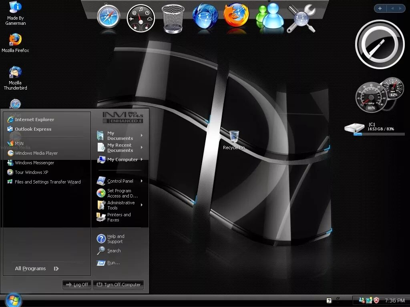This screenshot has width=410, height=307.
Task: Click the left arrow on widget bar
Action: (392, 8)
